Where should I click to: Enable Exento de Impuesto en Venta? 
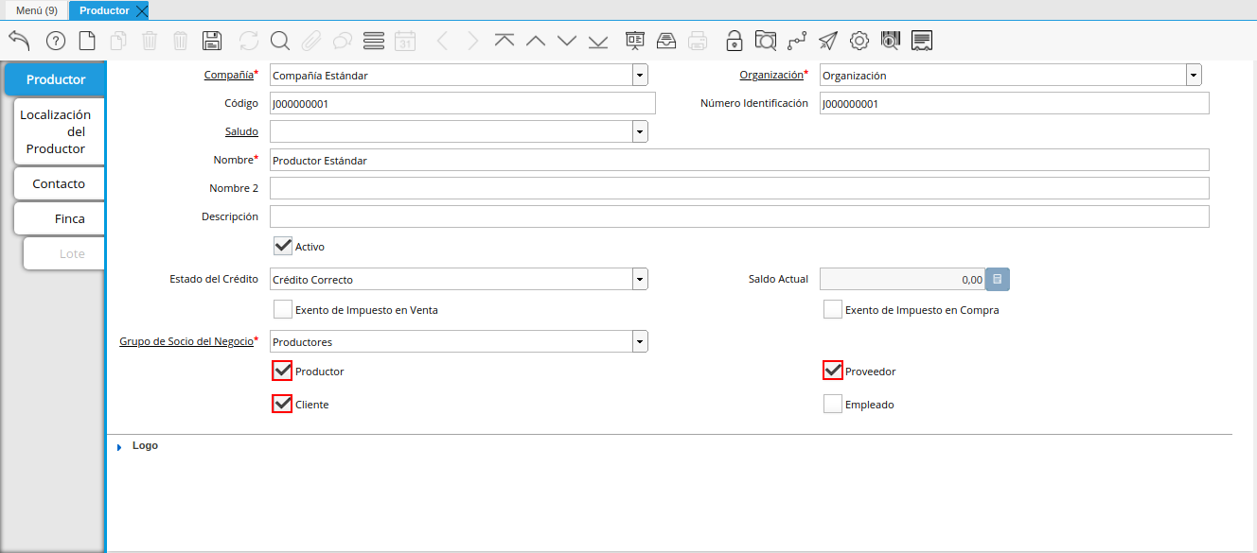[x=282, y=308]
